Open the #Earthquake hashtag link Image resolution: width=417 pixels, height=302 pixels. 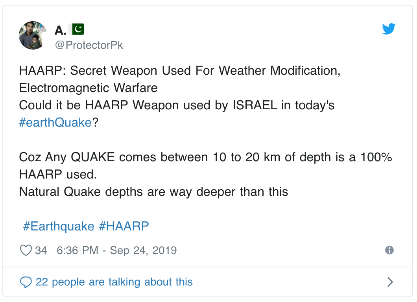[x=59, y=226]
